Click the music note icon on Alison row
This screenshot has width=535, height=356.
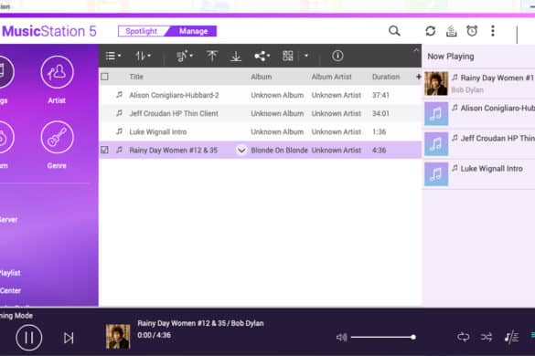(119, 95)
